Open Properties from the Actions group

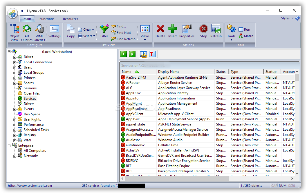coord(187,31)
